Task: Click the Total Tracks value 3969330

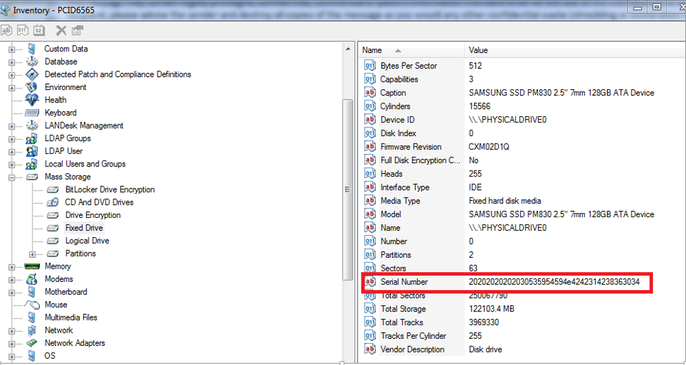Action: (x=484, y=322)
